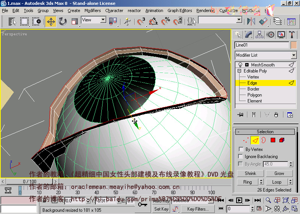The height and width of the screenshot is (214, 300).
Task: Toggle Show End Result icon
Action: coord(254,115)
